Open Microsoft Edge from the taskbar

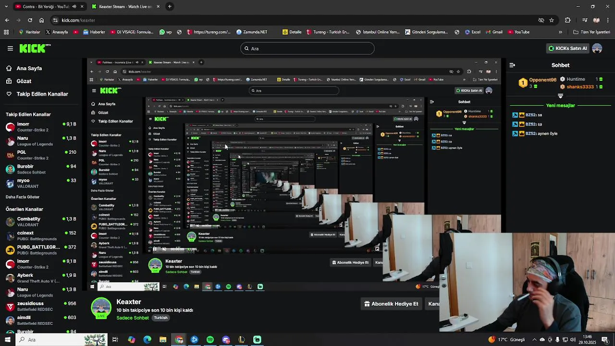(147, 340)
